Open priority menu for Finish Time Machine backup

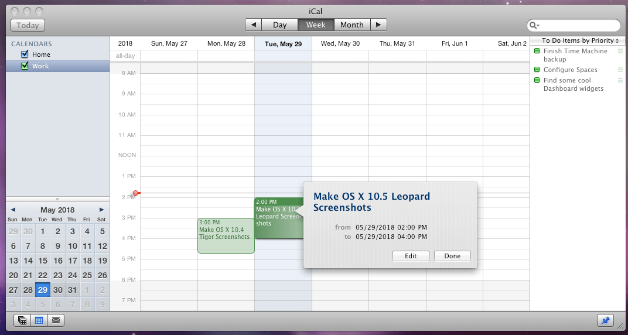pyautogui.click(x=621, y=52)
